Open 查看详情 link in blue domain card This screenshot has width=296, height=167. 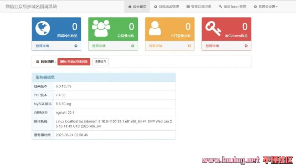click(42, 46)
